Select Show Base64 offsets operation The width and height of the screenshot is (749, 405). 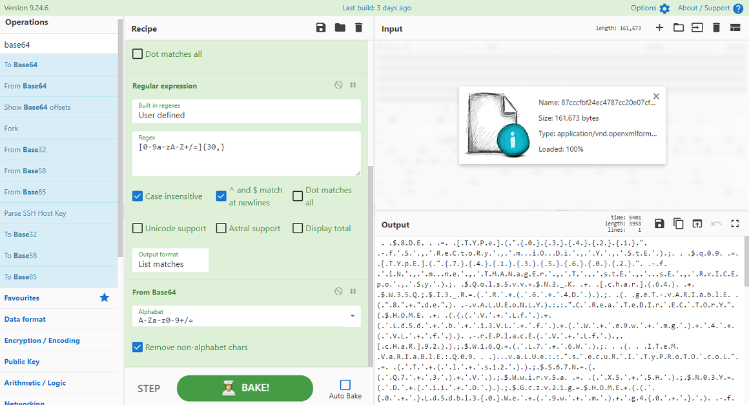[x=59, y=107]
